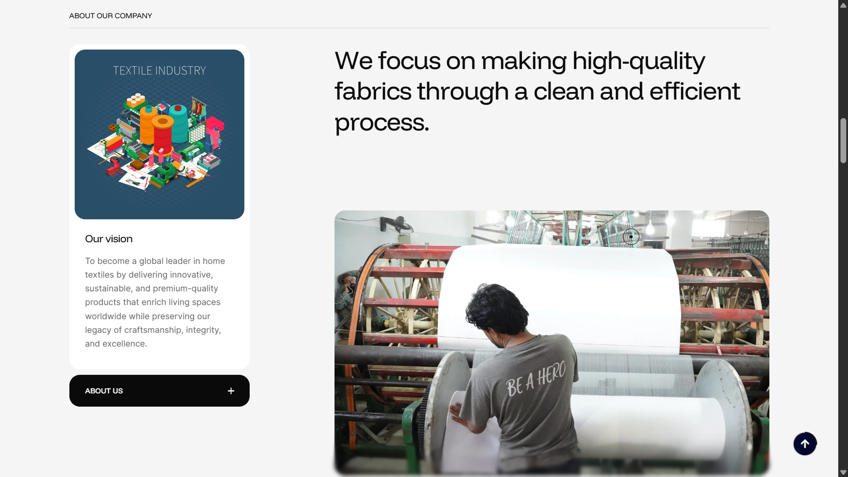The image size is (848, 477).
Task: Click the scrollbar up arrow
Action: point(843,5)
